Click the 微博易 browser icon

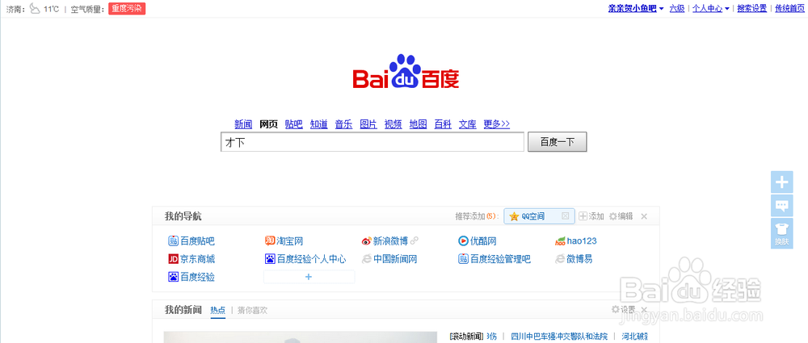pos(560,259)
